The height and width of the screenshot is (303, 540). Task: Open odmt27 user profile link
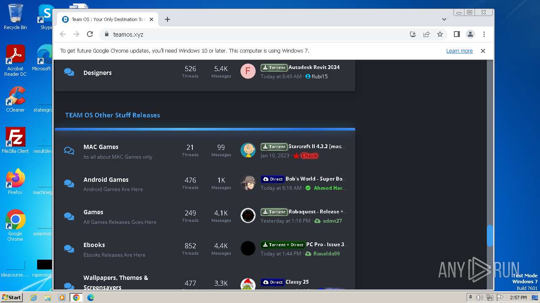[332, 221]
